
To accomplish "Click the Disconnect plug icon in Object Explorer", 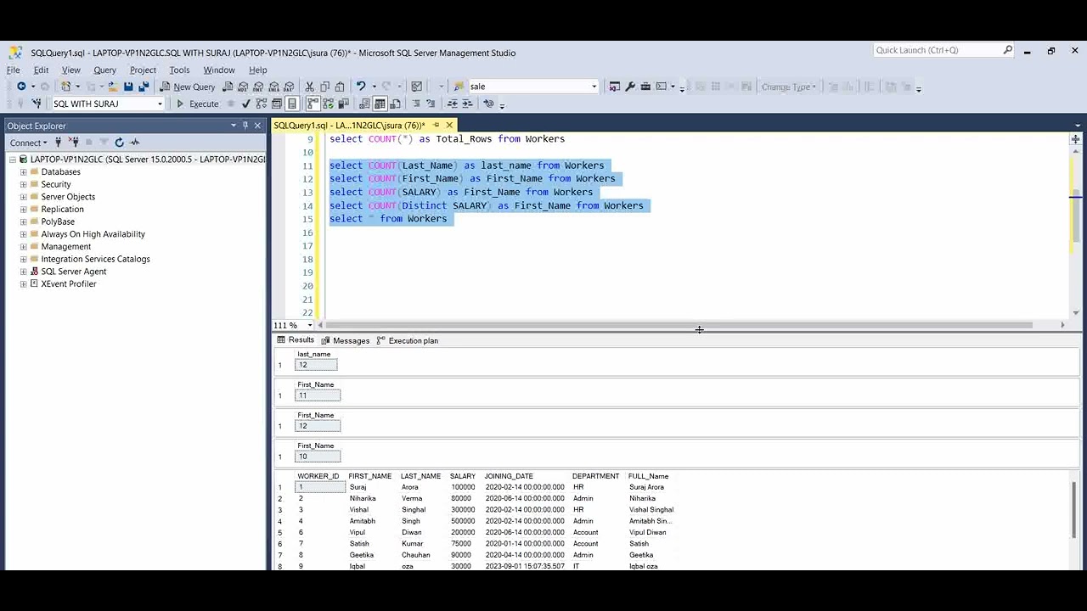I will pyautogui.click(x=74, y=143).
